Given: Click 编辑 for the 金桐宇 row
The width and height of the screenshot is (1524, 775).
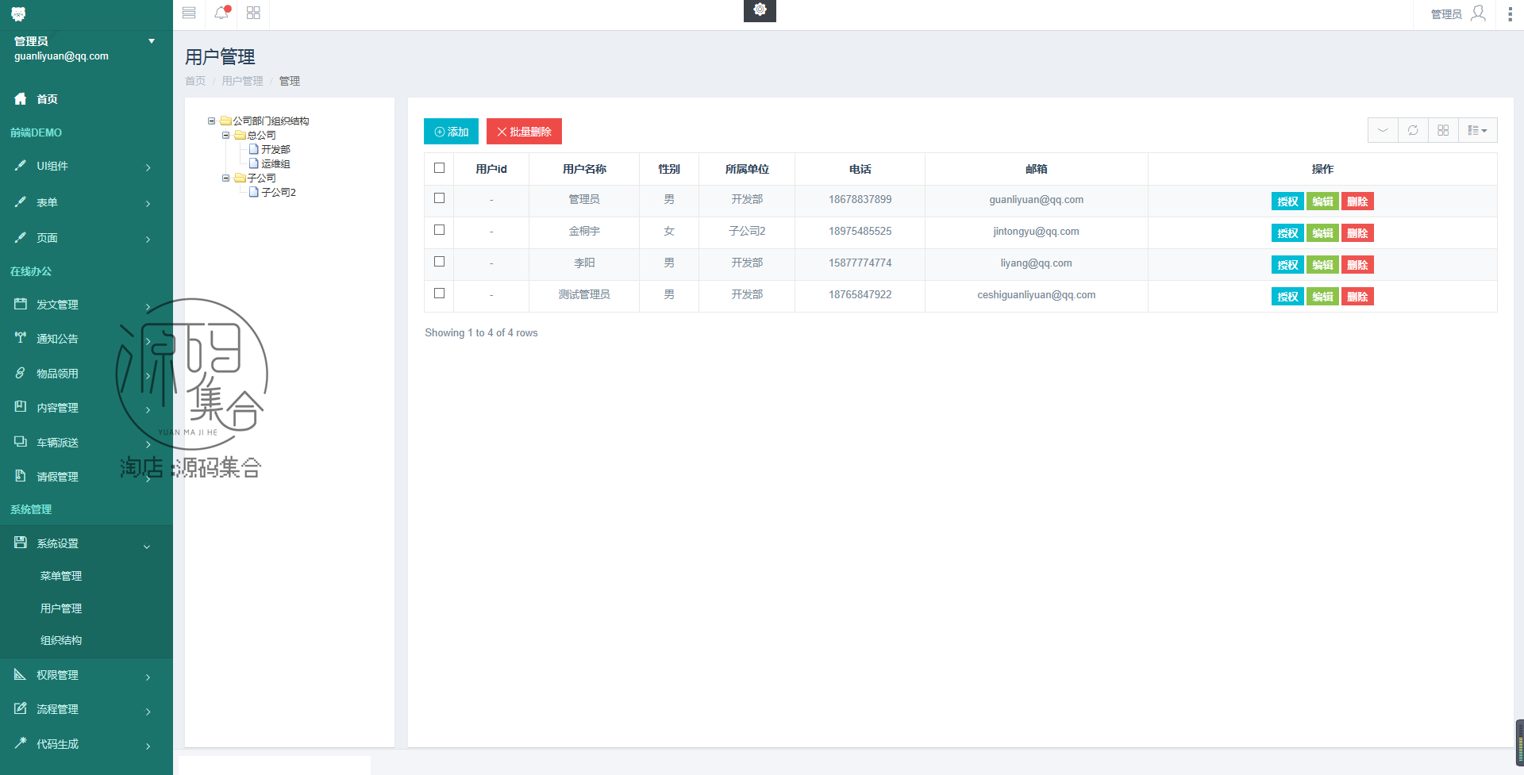Looking at the screenshot, I should tap(1322, 233).
